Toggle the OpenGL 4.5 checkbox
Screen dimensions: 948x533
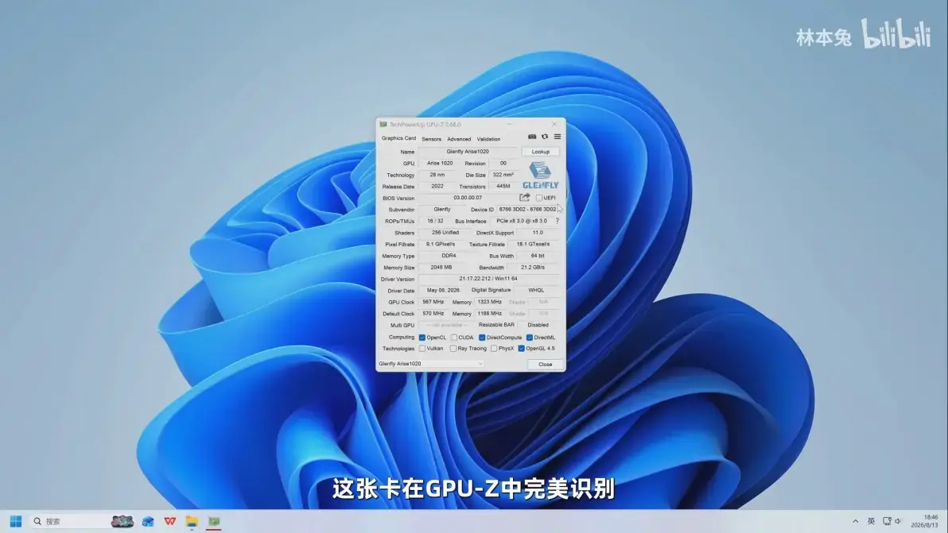(x=521, y=348)
